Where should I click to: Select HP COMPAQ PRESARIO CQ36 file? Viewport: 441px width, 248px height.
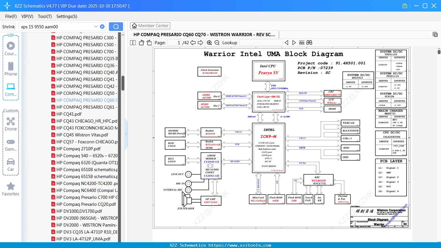point(84,65)
